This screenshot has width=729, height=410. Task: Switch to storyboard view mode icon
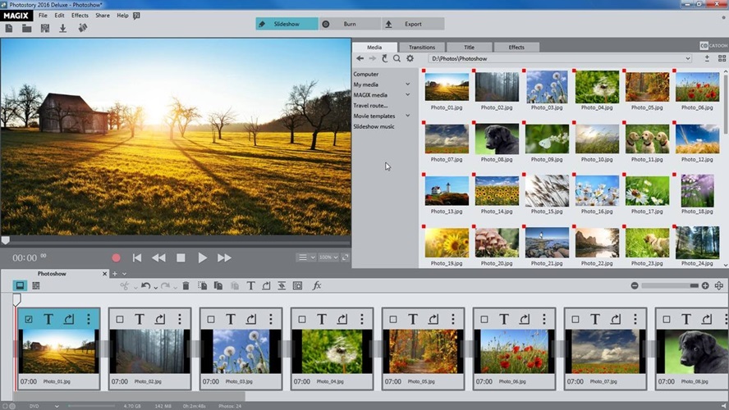(20, 285)
